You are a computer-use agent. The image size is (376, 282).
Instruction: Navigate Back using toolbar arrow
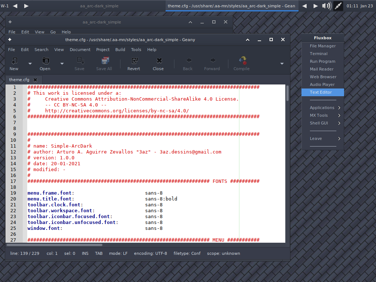[189, 61]
